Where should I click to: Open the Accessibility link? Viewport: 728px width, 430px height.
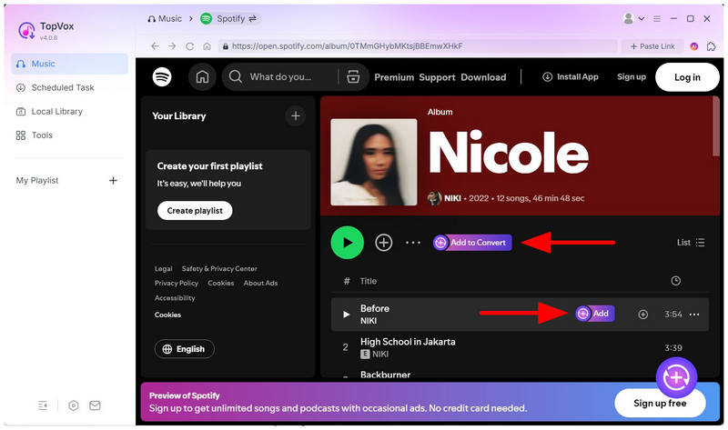(175, 298)
